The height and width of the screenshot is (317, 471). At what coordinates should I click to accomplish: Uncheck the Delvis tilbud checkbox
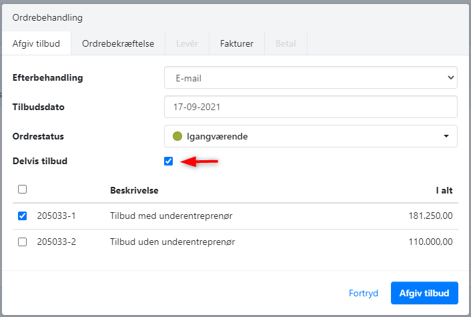[168, 161]
